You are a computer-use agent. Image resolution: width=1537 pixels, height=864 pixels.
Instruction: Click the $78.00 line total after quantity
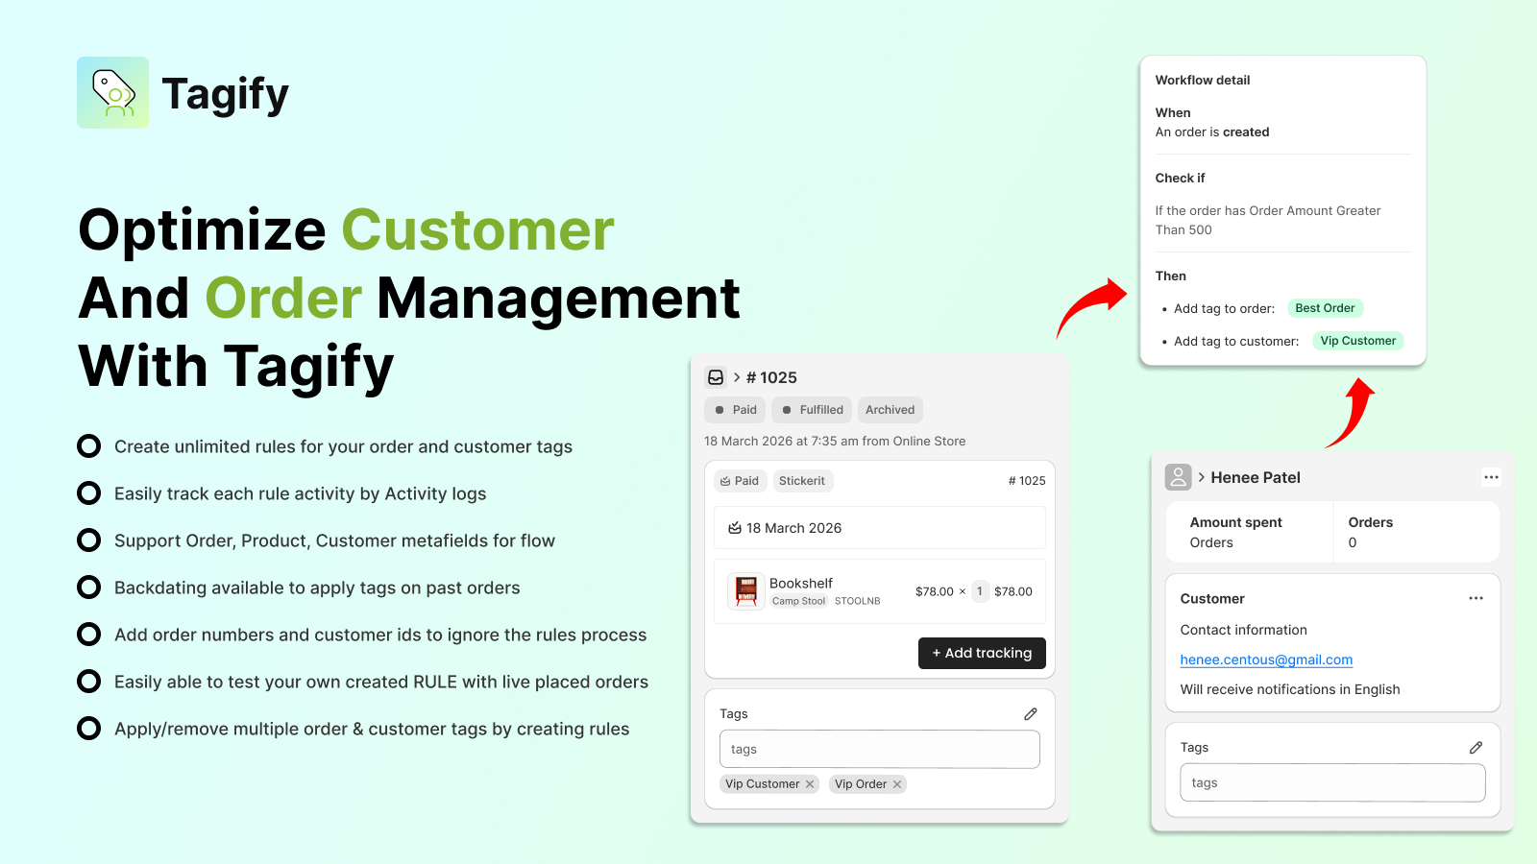[x=1013, y=591]
